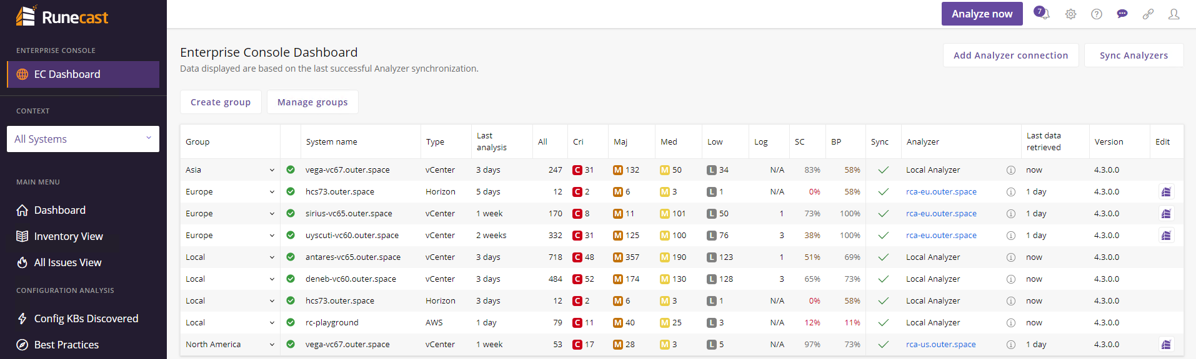Open rca-eu.outer.space link in sirius-vc65 row
Viewport: 1196px width, 359px height.
pos(941,214)
